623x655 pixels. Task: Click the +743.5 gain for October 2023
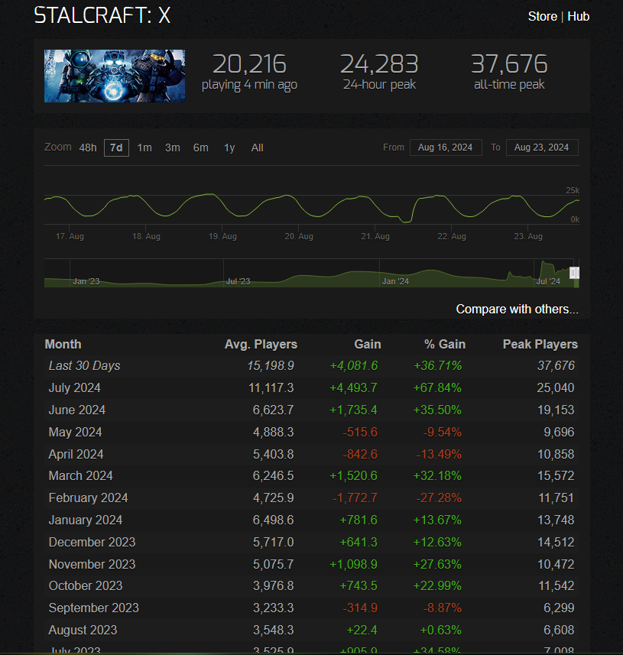click(359, 586)
